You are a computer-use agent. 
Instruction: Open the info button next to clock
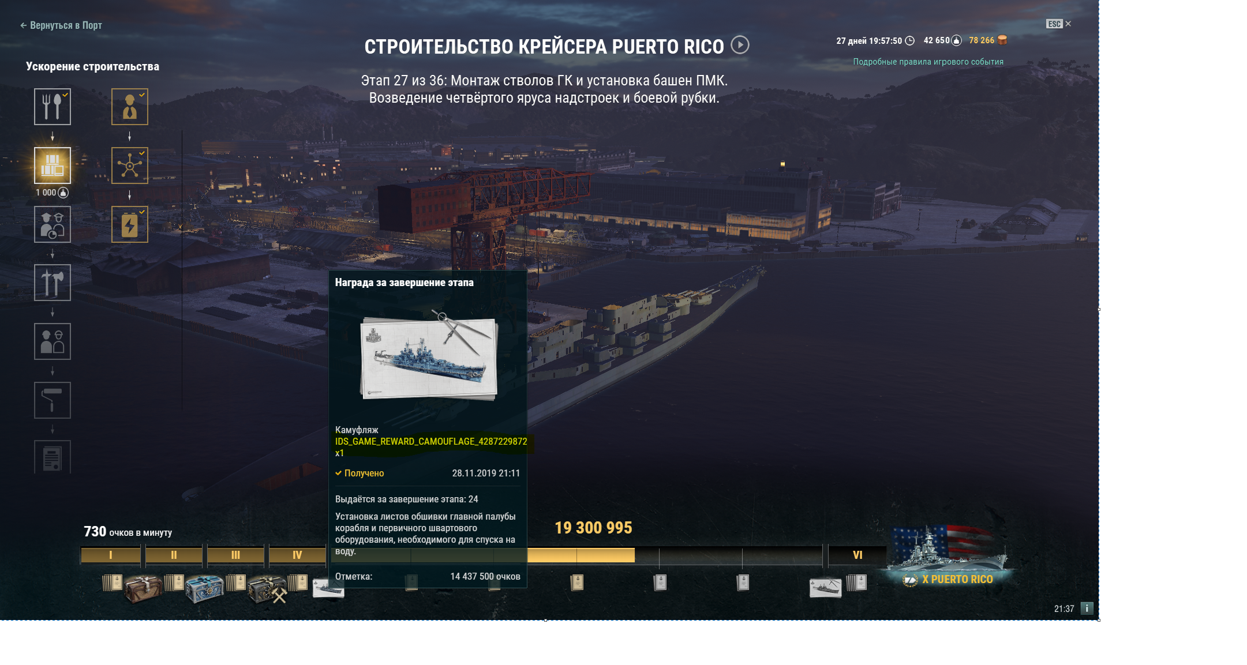[x=1087, y=608]
